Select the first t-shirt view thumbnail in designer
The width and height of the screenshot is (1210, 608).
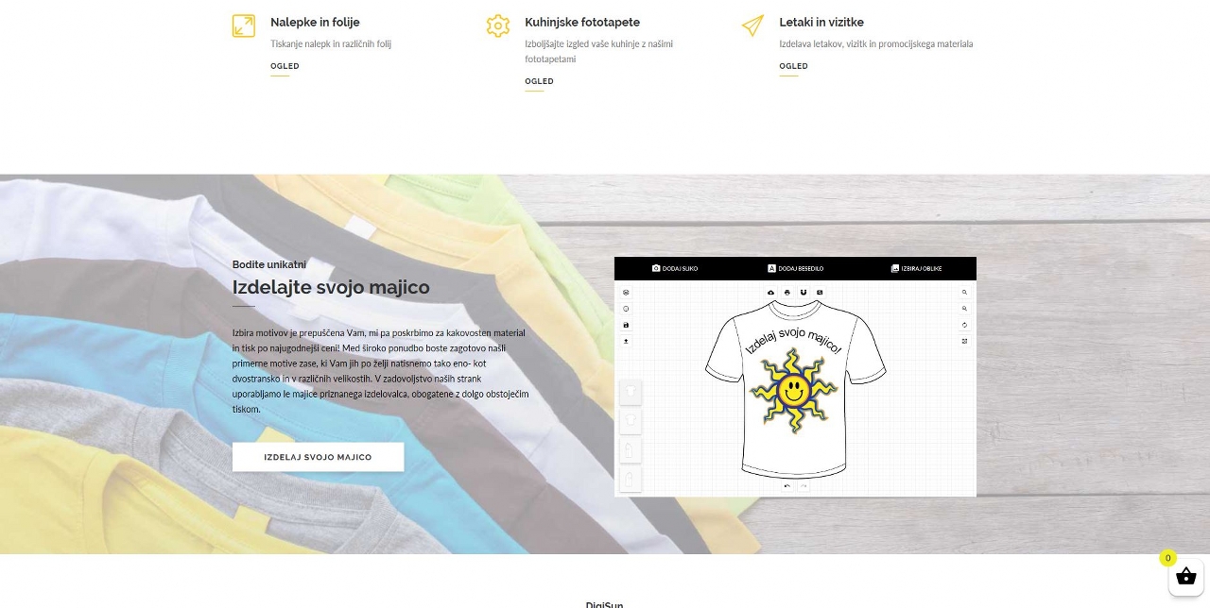(x=631, y=393)
